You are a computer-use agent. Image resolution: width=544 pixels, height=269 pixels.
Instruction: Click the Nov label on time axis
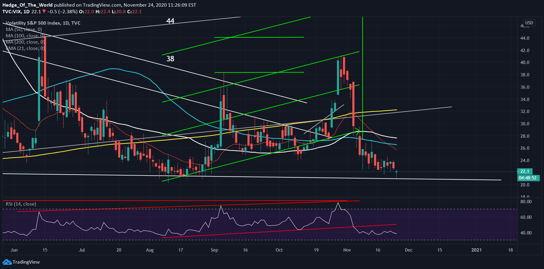tap(347, 250)
